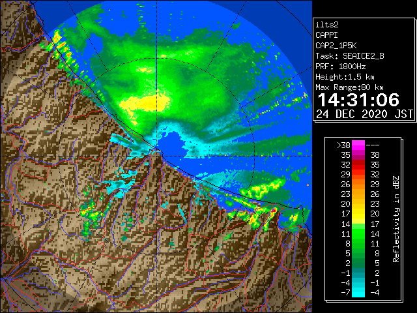Select the 'Height:1.5 km' entry
The image size is (417, 313).
[345, 77]
